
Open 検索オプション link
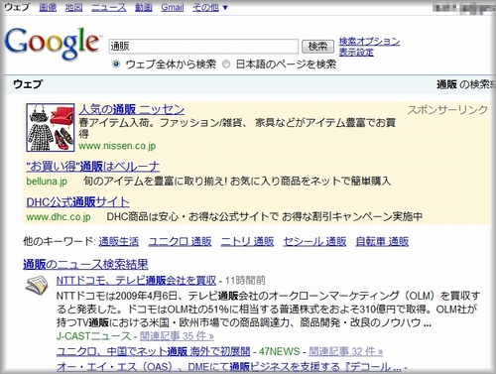pyautogui.click(x=369, y=42)
